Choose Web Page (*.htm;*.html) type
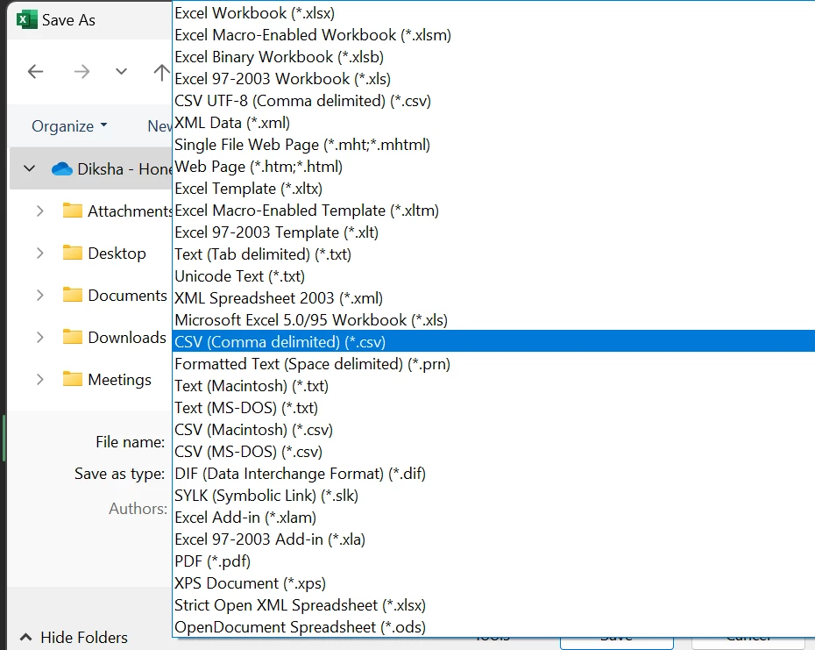 point(493,167)
